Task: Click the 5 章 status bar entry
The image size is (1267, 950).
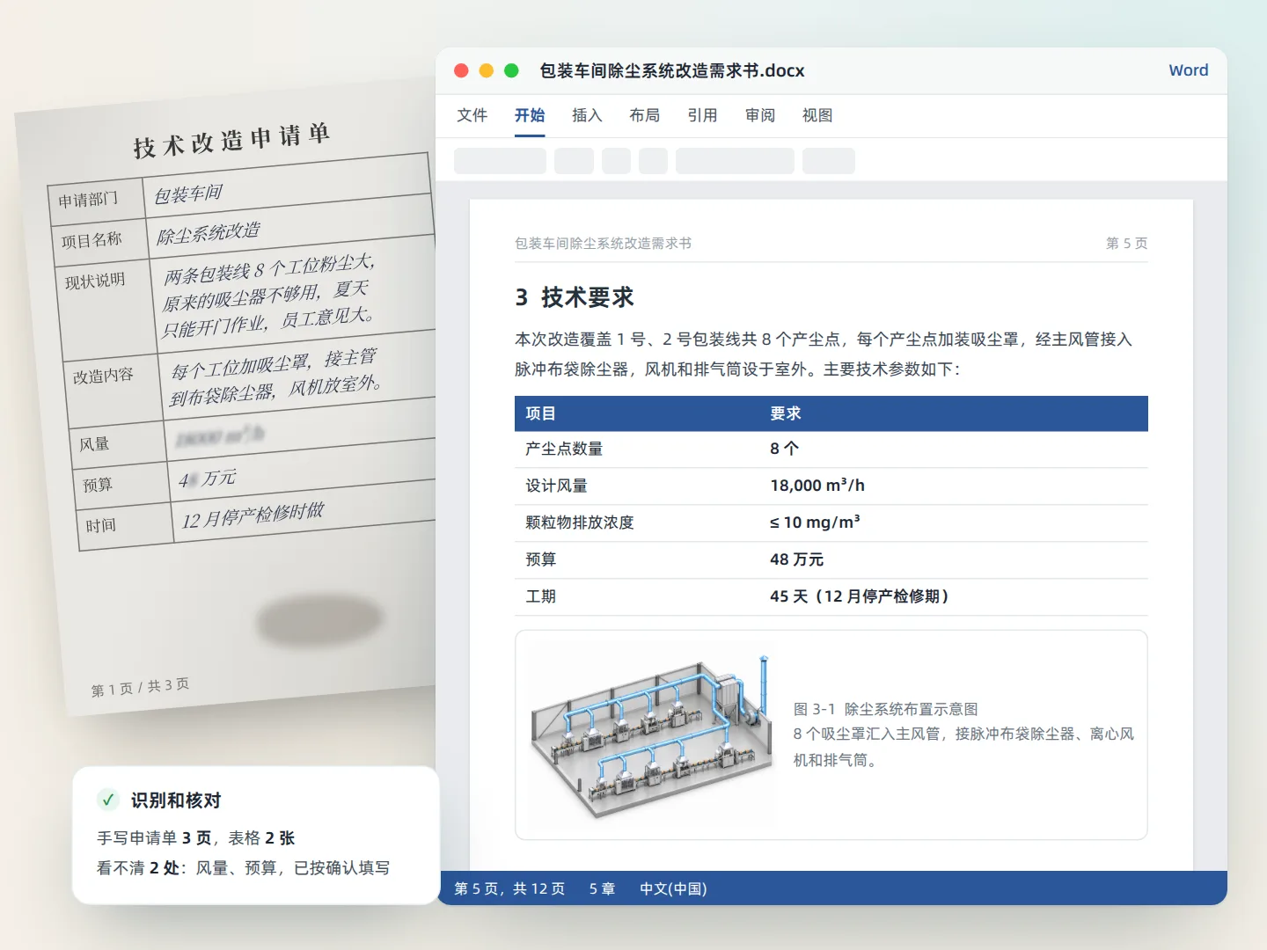Action: tap(603, 888)
